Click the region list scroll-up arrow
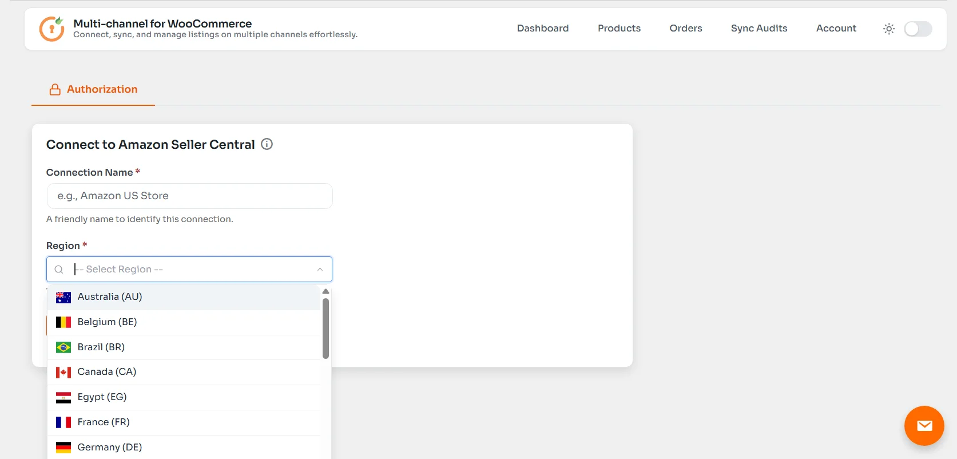This screenshot has height=459, width=957. 325,291
